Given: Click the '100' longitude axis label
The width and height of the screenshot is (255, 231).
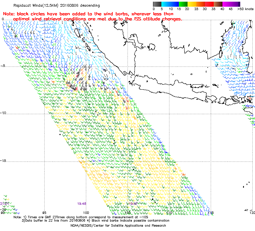Looking at the screenshot, I should click(x=86, y=213).
